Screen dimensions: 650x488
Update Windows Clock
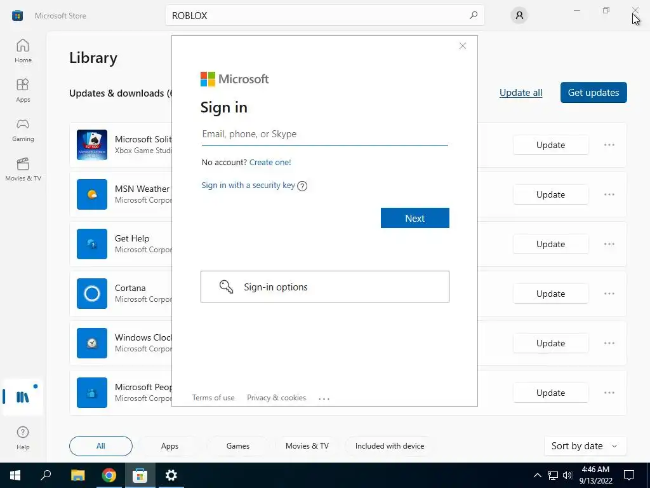pos(550,343)
